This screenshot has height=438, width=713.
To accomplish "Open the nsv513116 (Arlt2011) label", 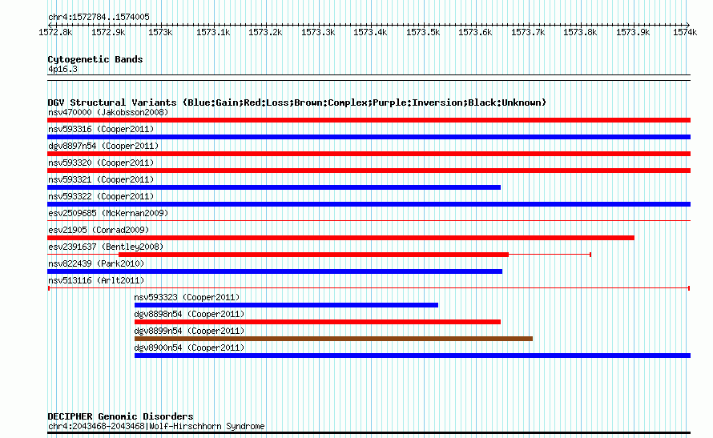I will click(x=96, y=280).
